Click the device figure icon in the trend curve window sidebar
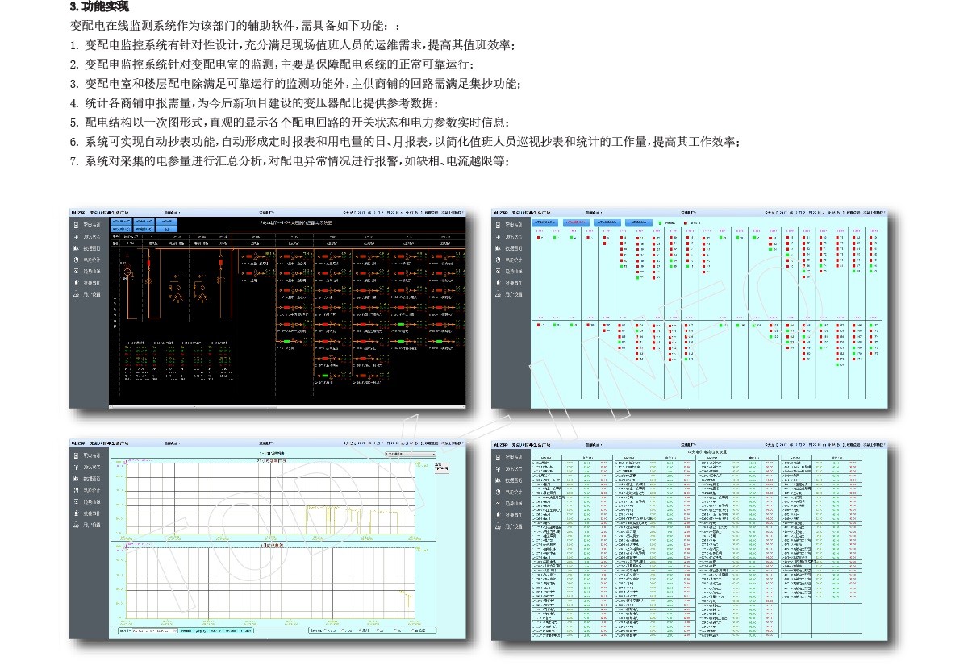The height and width of the screenshot is (665, 968). click(x=76, y=513)
